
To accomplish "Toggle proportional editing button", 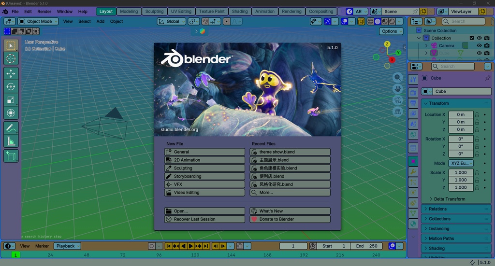I will point(226,21).
